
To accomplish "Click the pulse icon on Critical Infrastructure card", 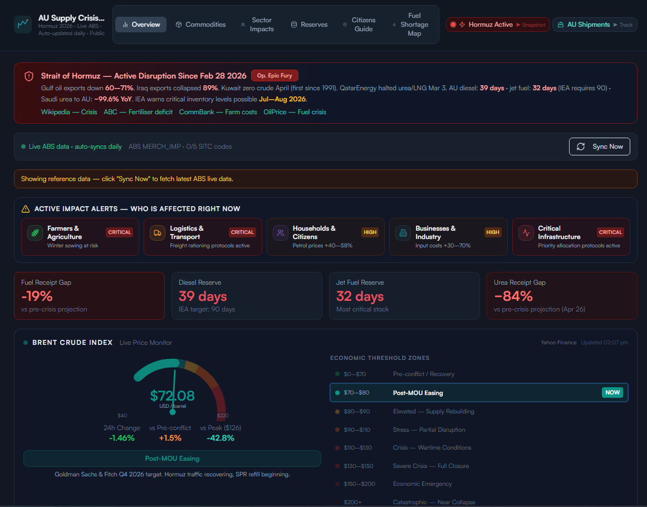I will click(526, 233).
